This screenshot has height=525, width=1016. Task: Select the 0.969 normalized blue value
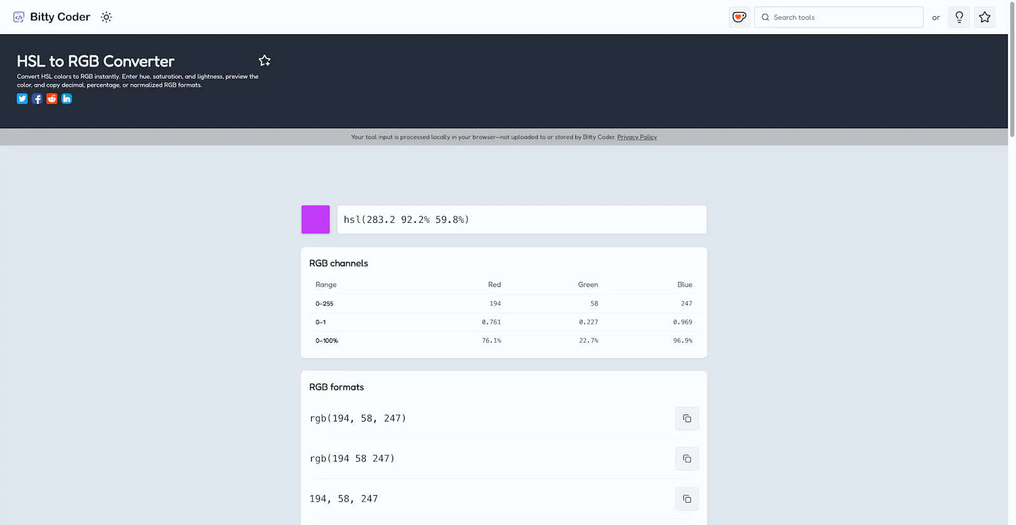(683, 322)
